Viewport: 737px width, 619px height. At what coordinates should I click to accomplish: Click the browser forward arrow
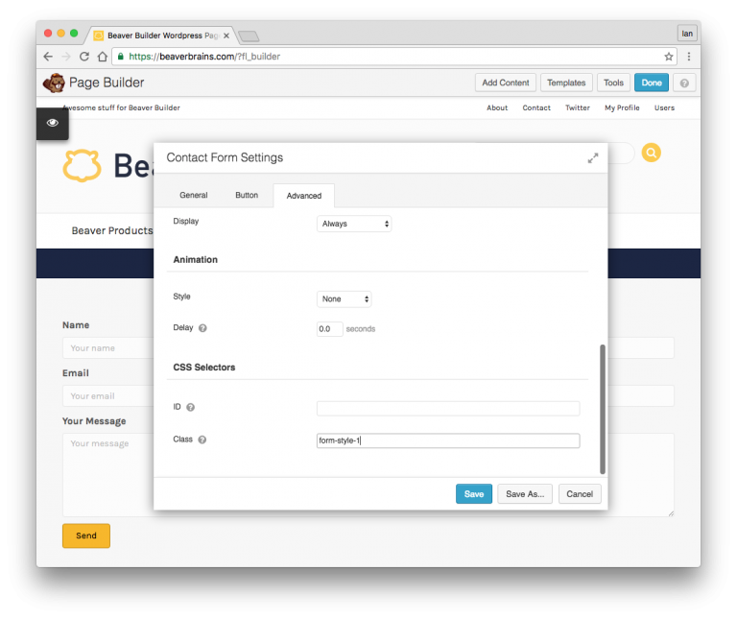[66, 57]
